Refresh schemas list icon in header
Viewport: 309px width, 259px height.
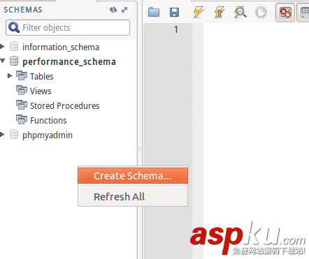(113, 10)
